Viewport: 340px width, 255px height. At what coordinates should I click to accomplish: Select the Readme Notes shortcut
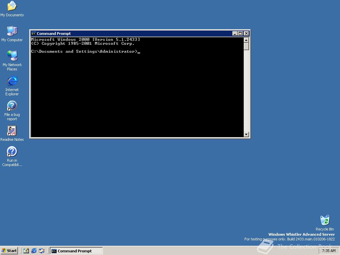(12, 133)
